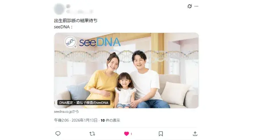Follow the 'seedna.co.jp' source link

pos(66,112)
